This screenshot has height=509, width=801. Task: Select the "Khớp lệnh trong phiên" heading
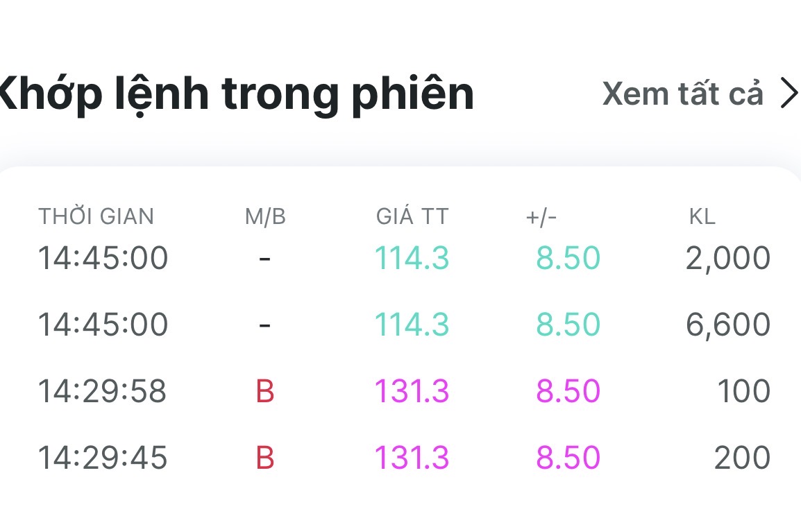coord(236,94)
